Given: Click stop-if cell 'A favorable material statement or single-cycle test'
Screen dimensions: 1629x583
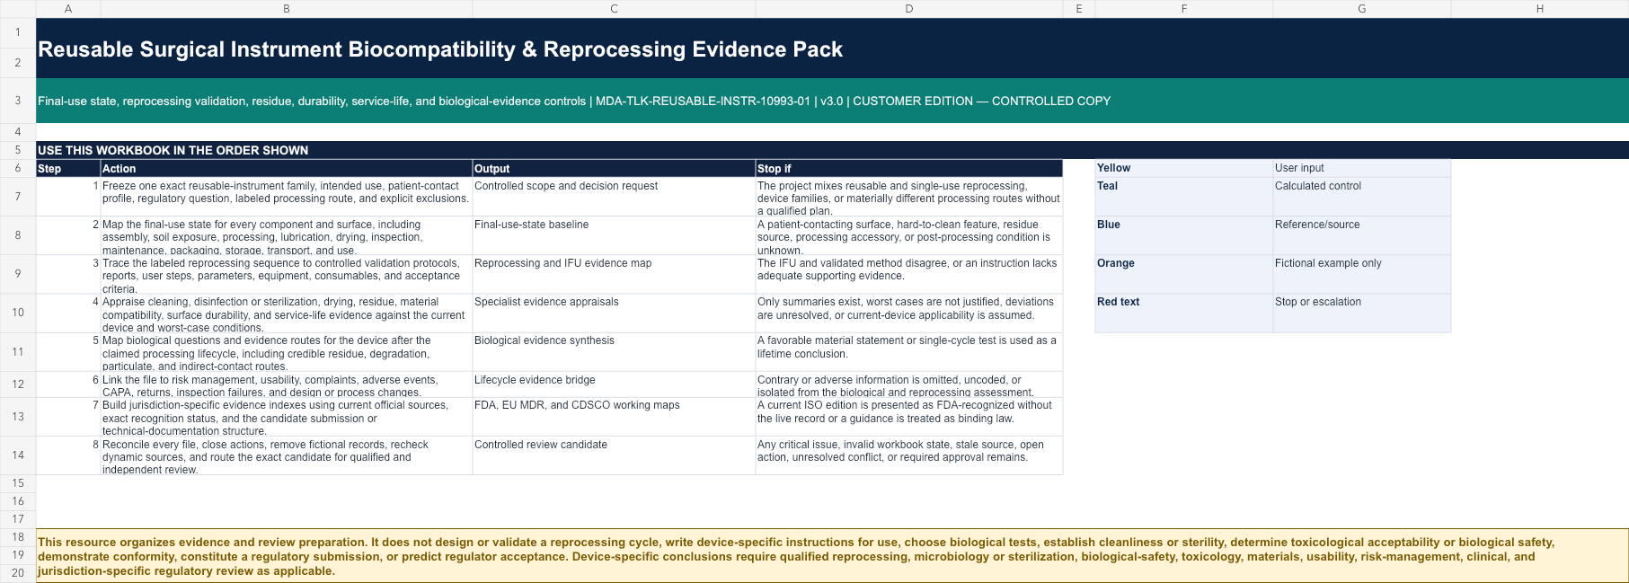Looking at the screenshot, I should (x=909, y=352).
